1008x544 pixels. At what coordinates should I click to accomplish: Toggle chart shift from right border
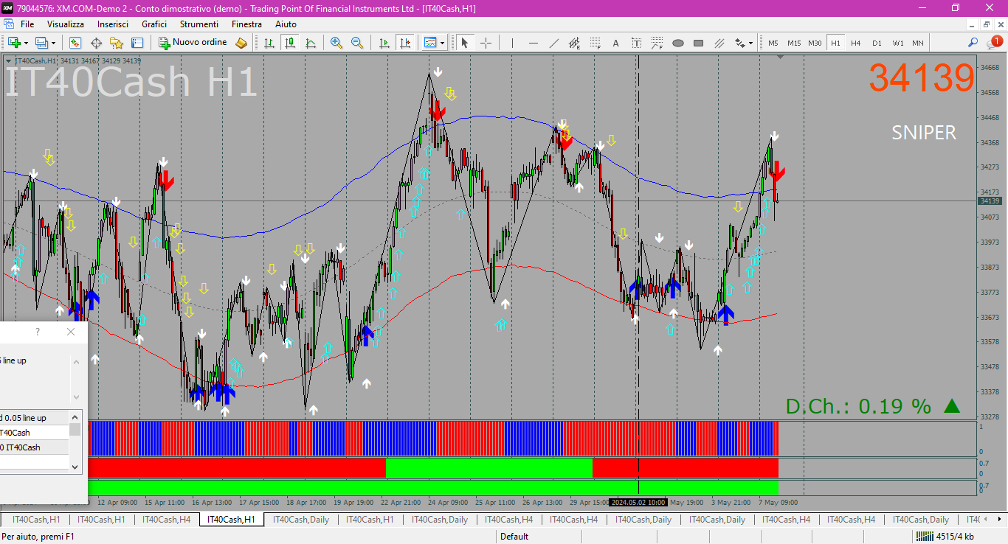pyautogui.click(x=404, y=43)
